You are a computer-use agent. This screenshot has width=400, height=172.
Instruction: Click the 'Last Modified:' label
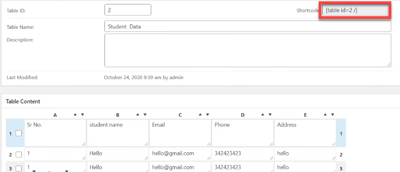pos(22,77)
